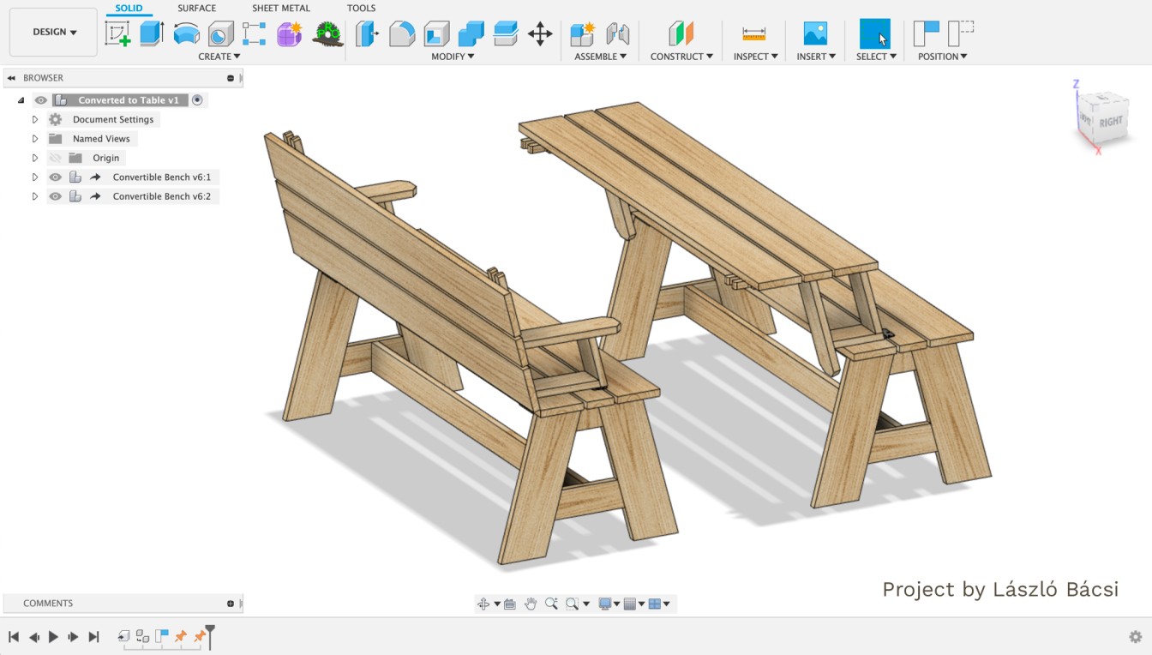Open the Joint tool in Assemble
Screen dimensions: 1152x655
pos(617,34)
